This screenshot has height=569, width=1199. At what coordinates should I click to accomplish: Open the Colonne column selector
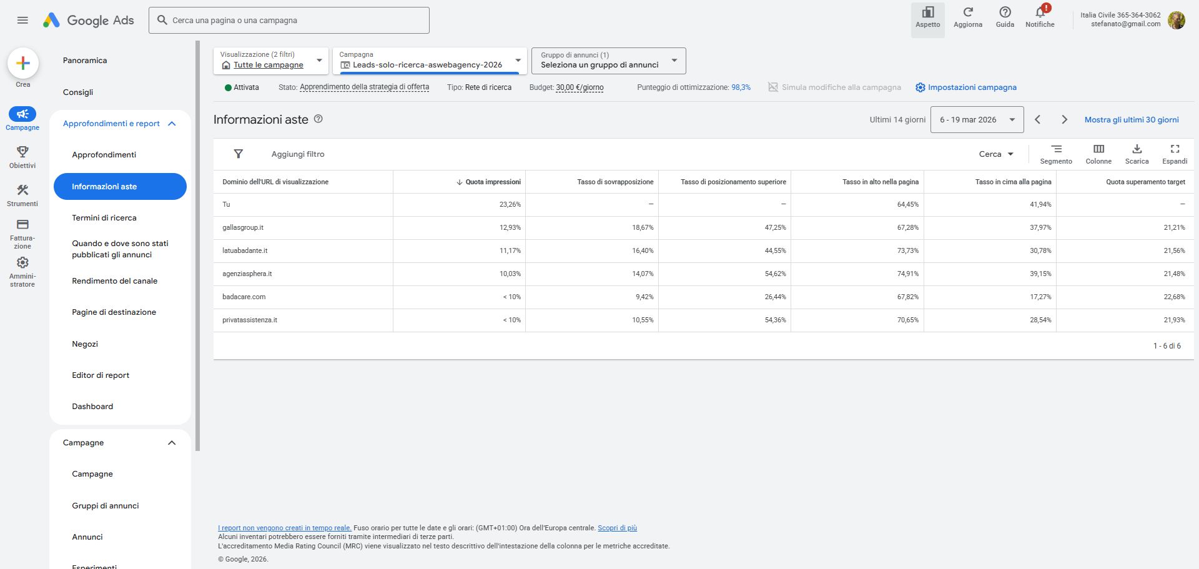click(x=1098, y=149)
